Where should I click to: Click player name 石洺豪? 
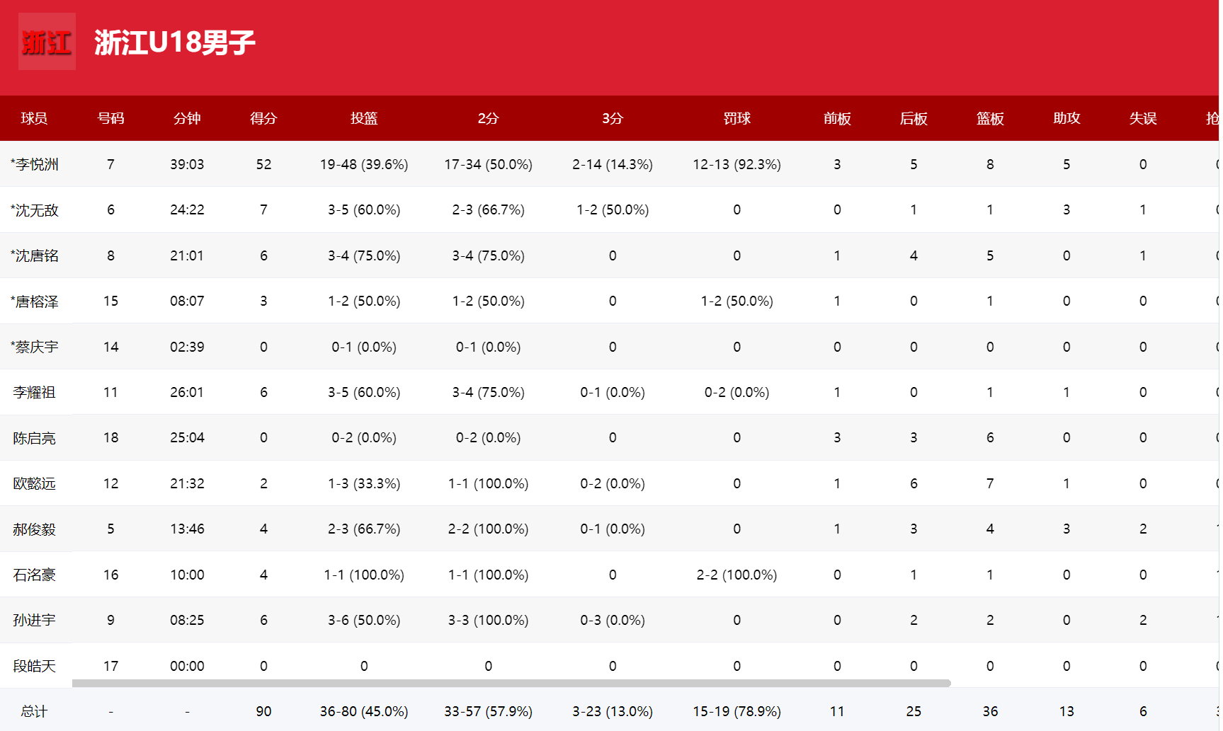pyautogui.click(x=34, y=575)
